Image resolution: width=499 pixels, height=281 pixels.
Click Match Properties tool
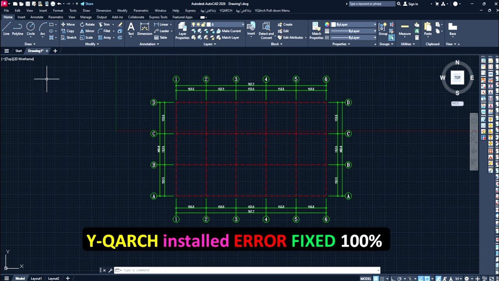click(316, 31)
